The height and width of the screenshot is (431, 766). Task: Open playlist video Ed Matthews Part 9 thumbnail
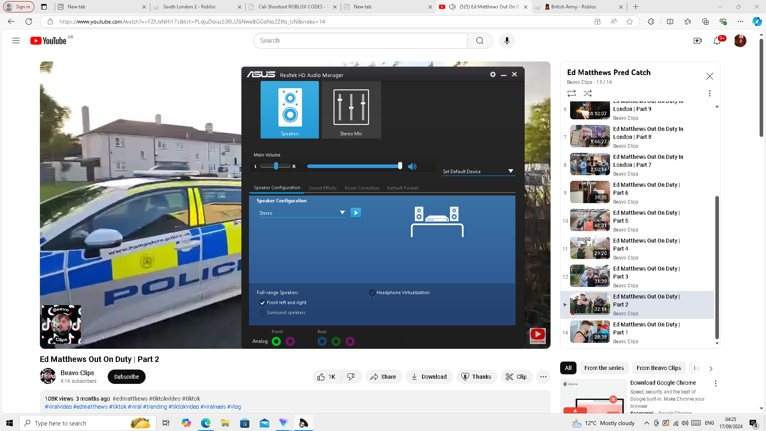(x=590, y=110)
